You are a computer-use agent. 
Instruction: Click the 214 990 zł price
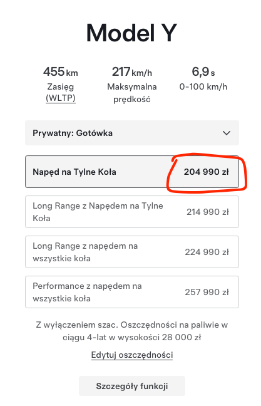208,212
